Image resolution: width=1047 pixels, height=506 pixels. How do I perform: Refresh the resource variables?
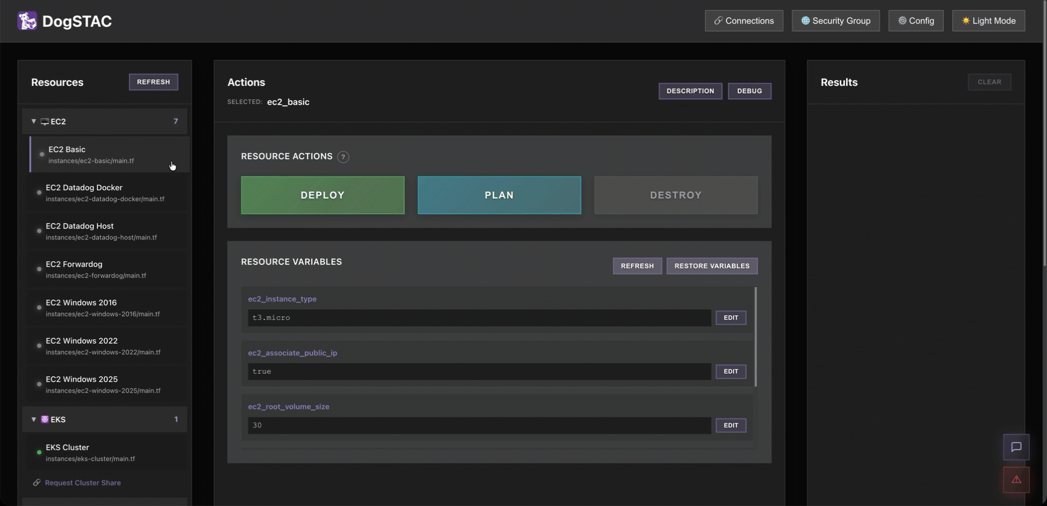pyautogui.click(x=637, y=266)
